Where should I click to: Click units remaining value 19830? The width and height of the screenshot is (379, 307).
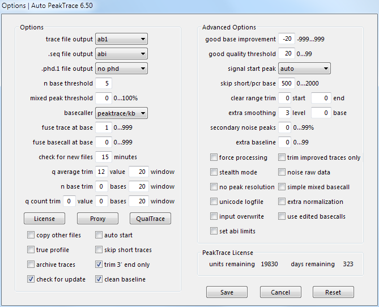(269, 264)
